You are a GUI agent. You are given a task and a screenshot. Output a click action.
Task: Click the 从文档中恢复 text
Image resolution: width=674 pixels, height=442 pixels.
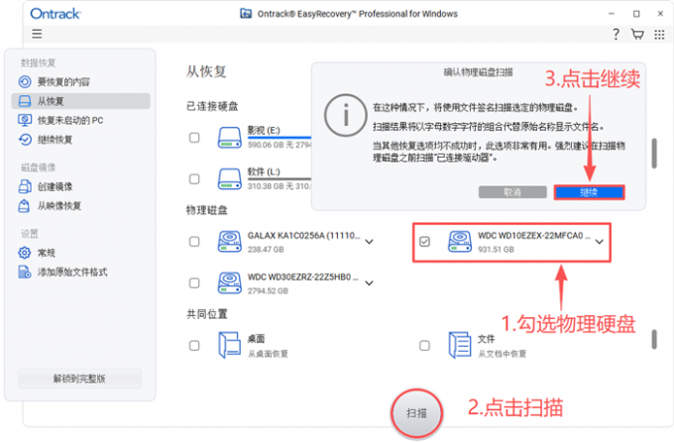[x=503, y=354]
